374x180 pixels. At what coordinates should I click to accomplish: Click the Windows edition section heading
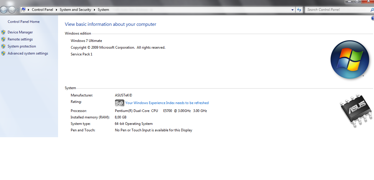pos(78,33)
